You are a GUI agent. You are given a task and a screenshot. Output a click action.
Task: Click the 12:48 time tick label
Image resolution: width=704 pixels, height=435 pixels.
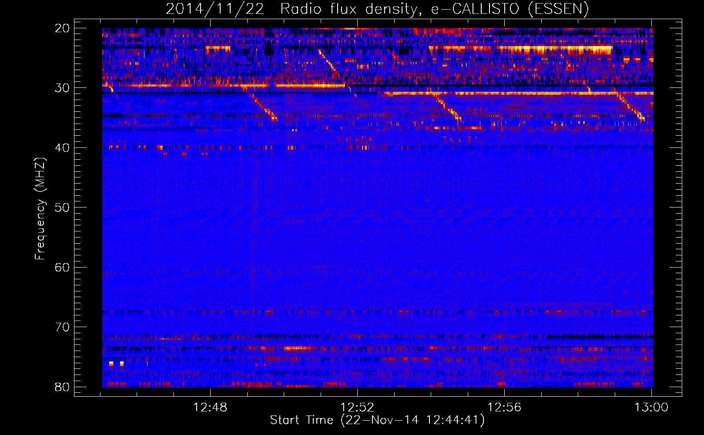tap(210, 408)
